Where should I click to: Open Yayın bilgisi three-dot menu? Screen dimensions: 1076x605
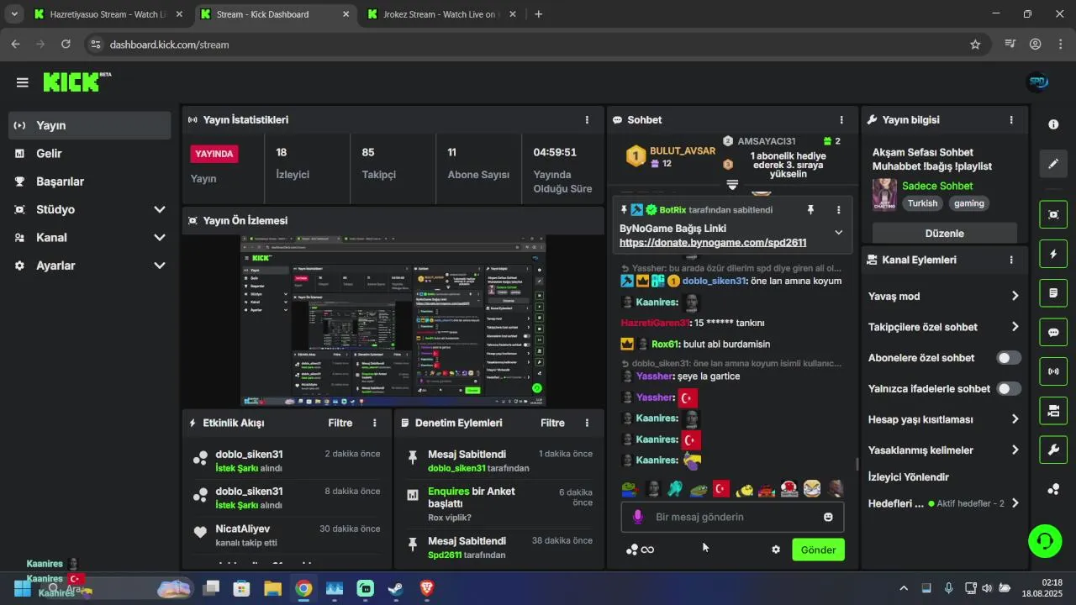click(x=1011, y=120)
